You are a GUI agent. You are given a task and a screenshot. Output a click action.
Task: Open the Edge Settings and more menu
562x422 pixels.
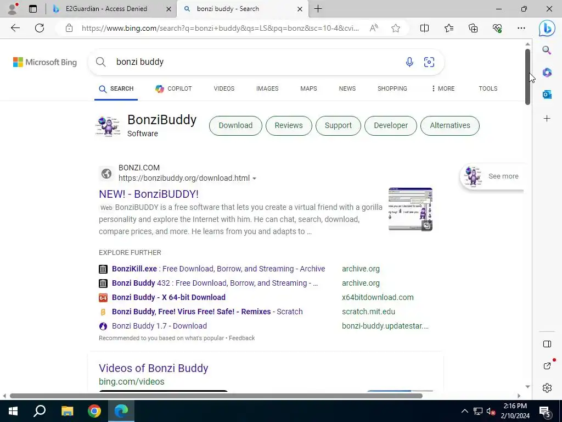tap(521, 28)
